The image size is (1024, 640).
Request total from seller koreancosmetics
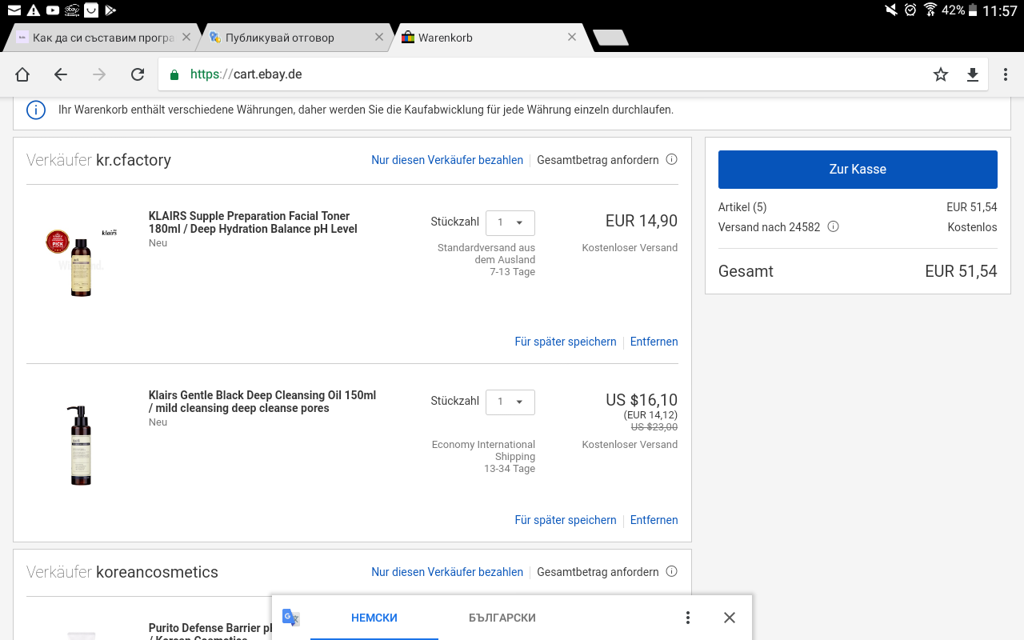598,572
